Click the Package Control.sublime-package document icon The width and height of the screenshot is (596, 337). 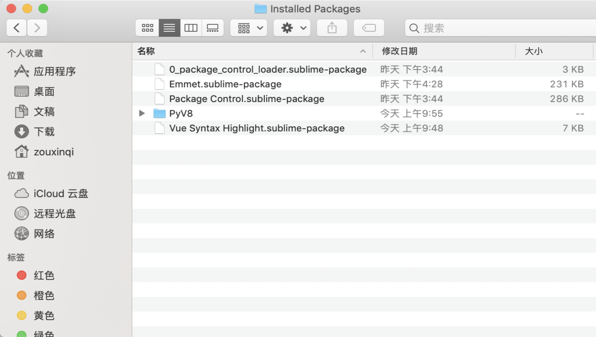[x=160, y=99]
